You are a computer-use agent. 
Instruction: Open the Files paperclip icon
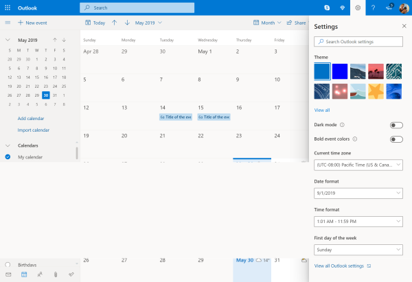pyautogui.click(x=55, y=274)
